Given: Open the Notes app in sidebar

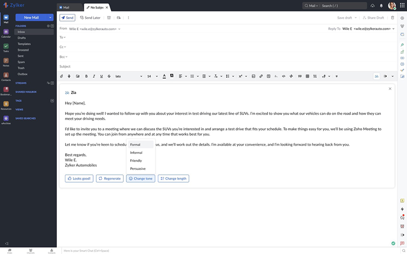Looking at the screenshot, I should tap(6, 62).
